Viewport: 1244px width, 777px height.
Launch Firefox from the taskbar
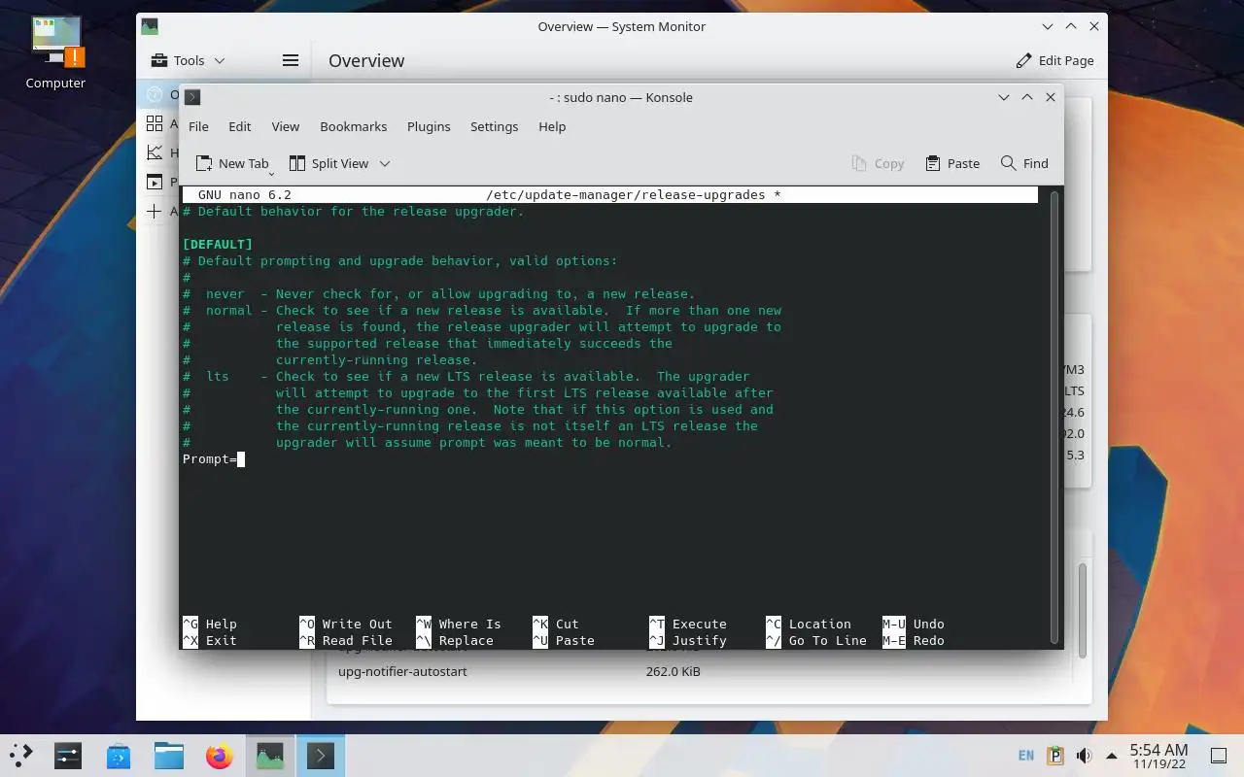[x=220, y=756]
